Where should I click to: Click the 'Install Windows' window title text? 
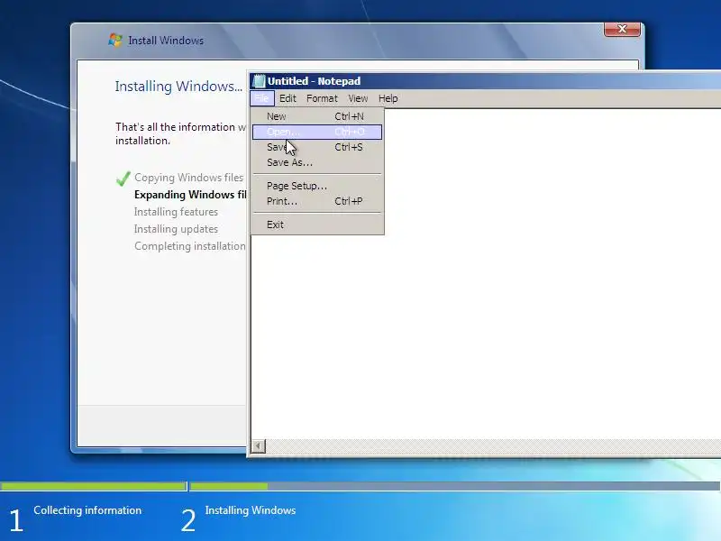166,41
